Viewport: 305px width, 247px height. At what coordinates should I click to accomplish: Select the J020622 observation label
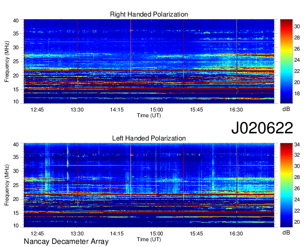click(262, 128)
